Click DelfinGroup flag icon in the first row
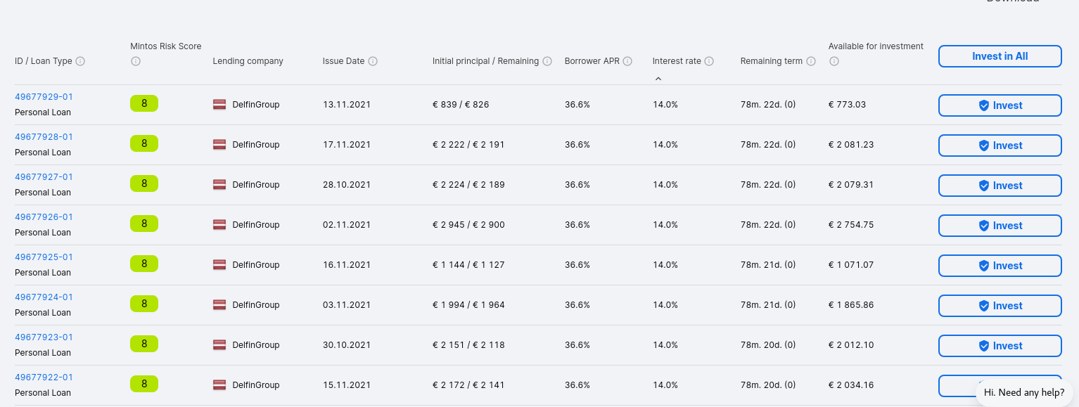This screenshot has height=407, width=1079. tap(219, 105)
